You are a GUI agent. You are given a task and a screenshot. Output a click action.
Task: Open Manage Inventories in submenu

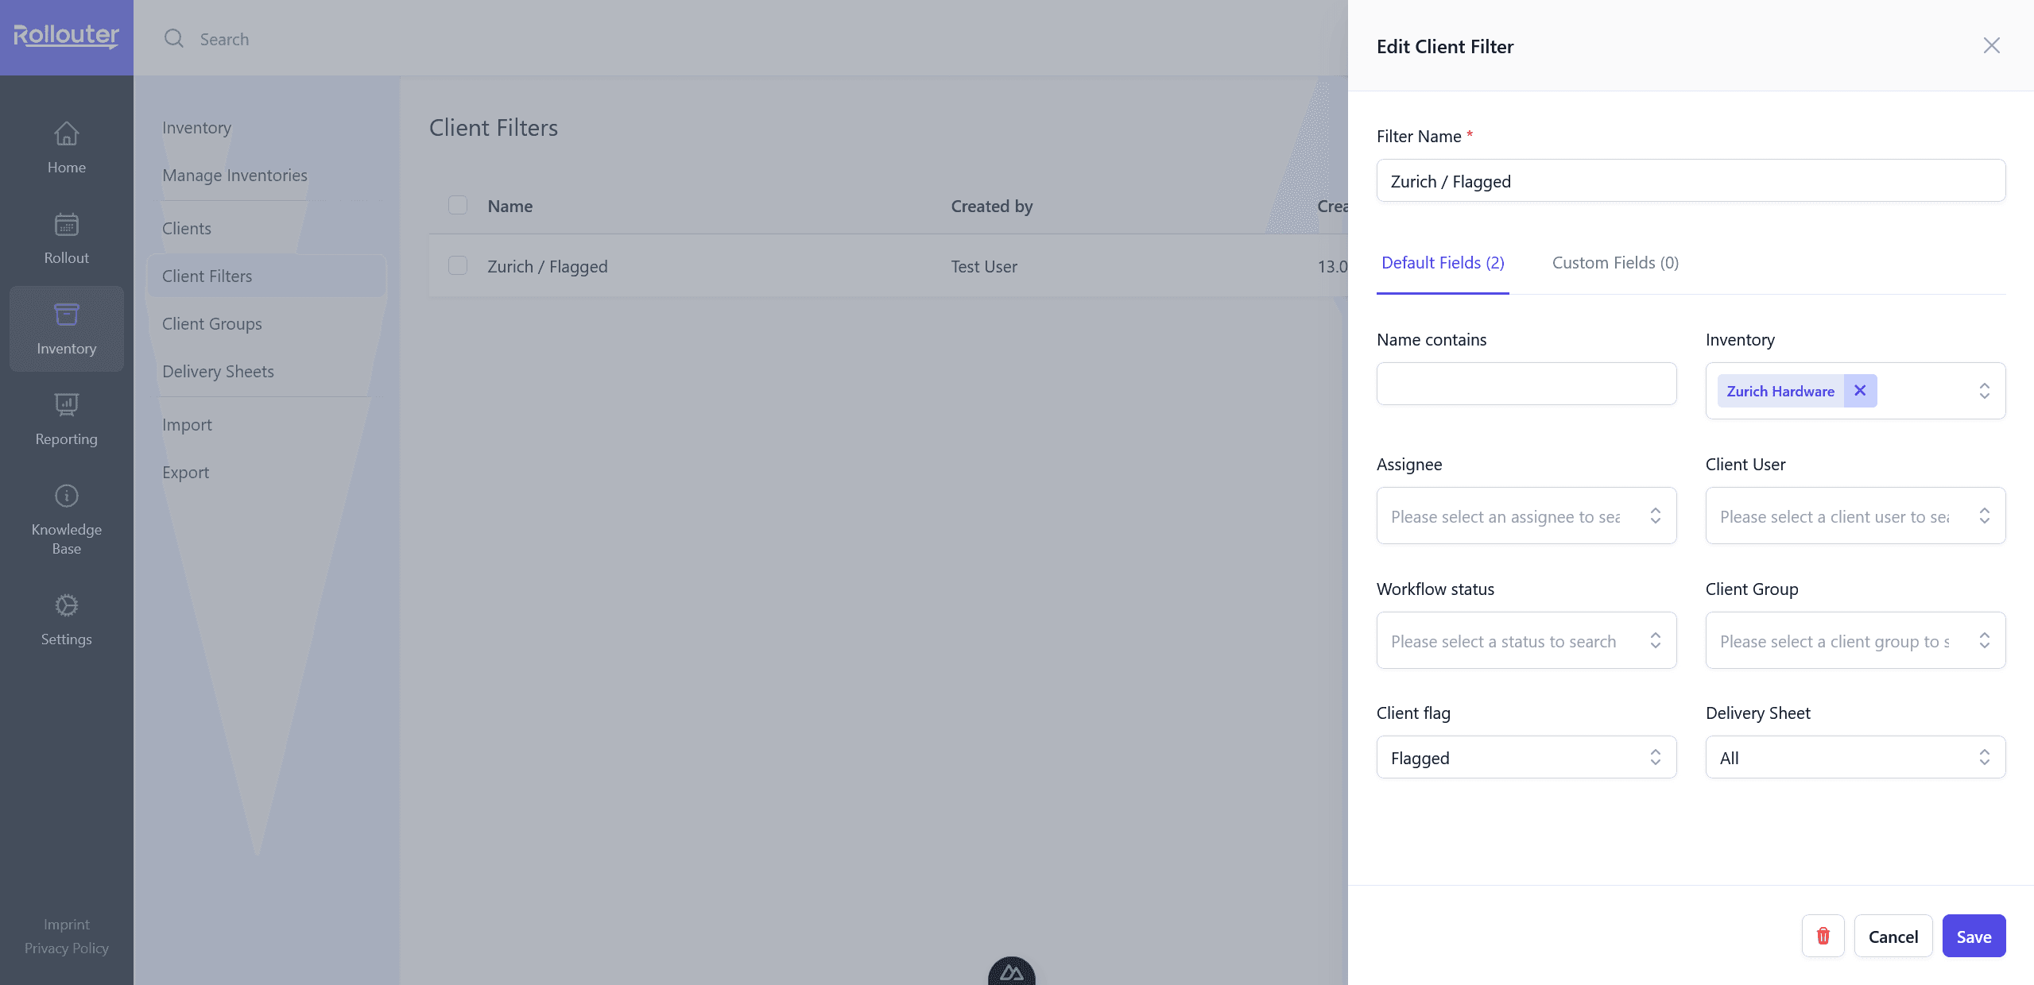234,176
